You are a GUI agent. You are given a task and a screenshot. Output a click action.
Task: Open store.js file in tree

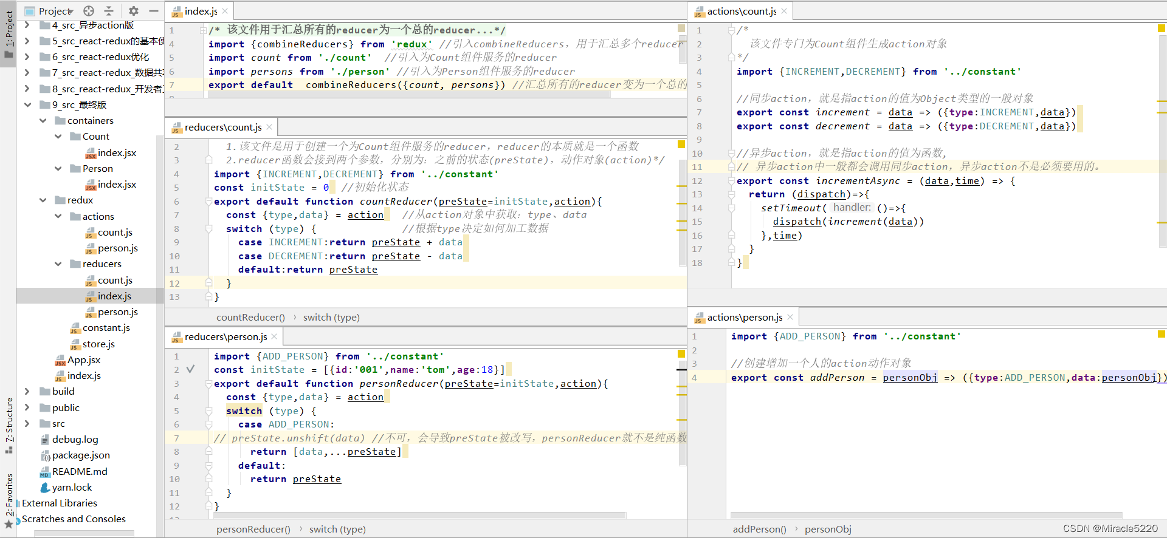98,344
